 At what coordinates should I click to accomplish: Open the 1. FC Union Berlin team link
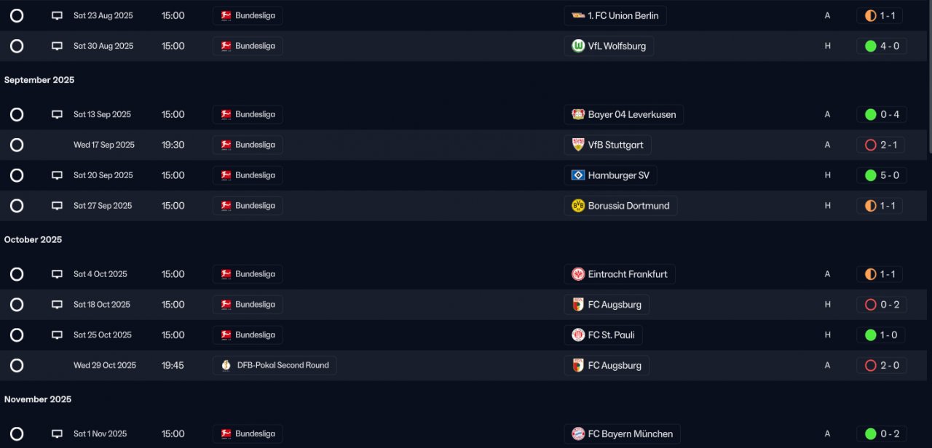click(x=615, y=15)
